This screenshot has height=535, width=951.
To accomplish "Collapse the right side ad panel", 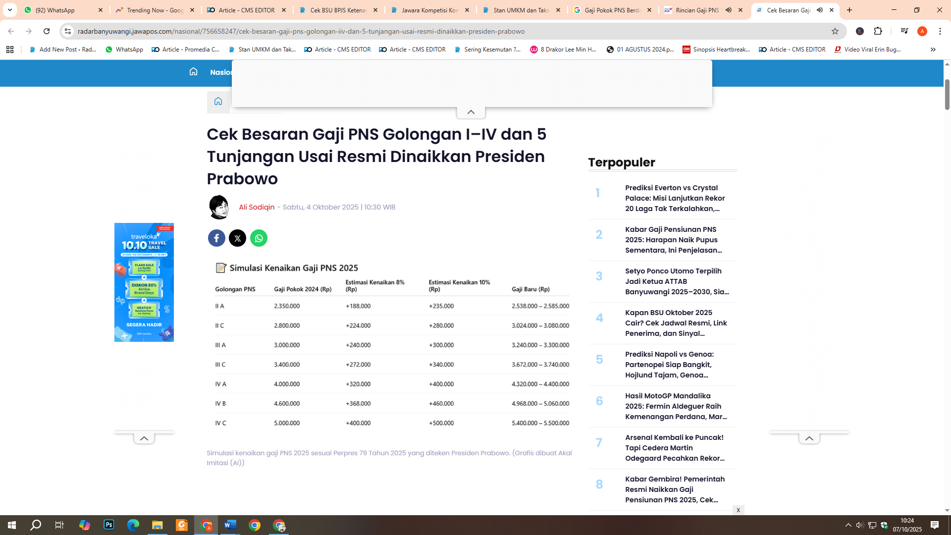I will pos(809,438).
